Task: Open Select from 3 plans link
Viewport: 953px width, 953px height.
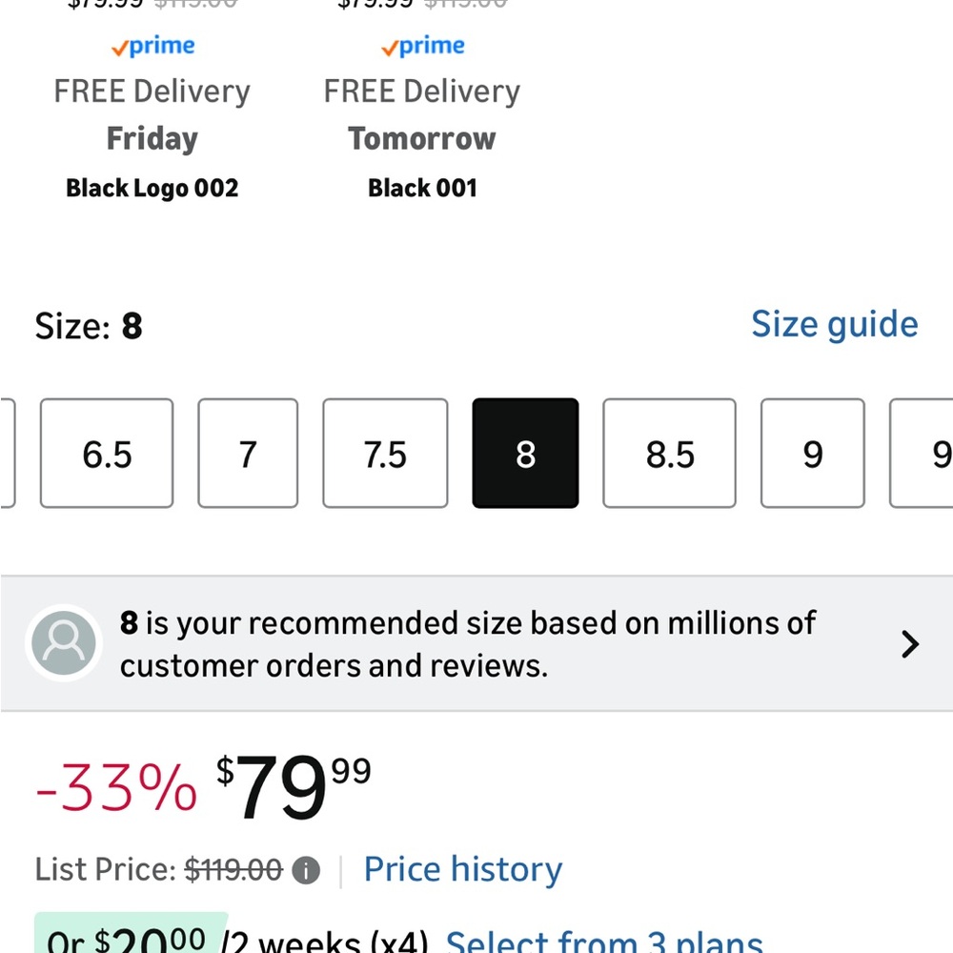Action: coord(604,942)
